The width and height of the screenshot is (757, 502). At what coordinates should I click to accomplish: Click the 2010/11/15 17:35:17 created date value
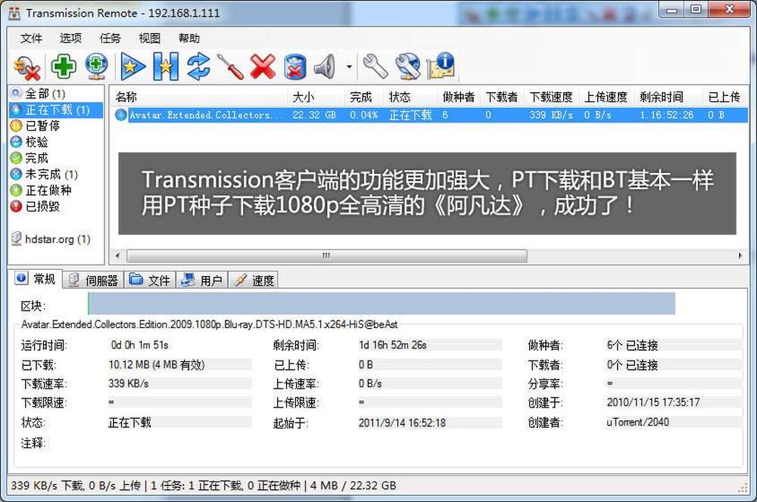click(x=653, y=403)
